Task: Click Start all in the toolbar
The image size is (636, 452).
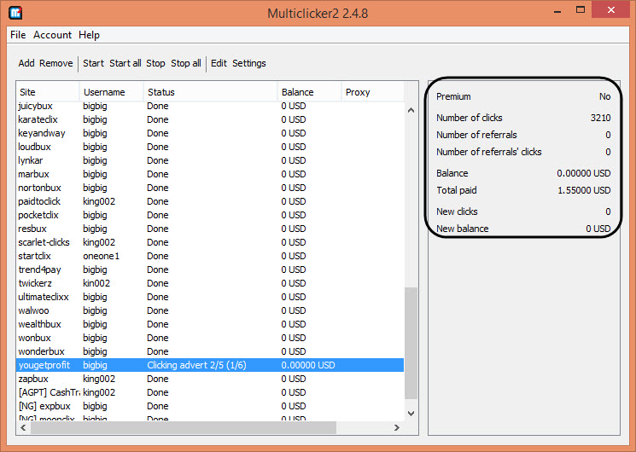Action: click(x=125, y=63)
